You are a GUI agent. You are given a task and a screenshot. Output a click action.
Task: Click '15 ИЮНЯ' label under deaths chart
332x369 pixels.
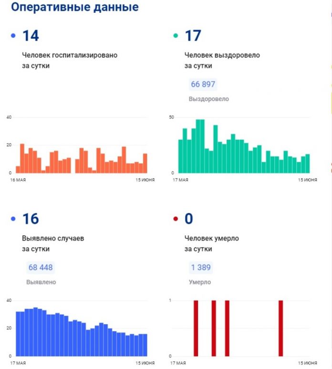(x=308, y=363)
